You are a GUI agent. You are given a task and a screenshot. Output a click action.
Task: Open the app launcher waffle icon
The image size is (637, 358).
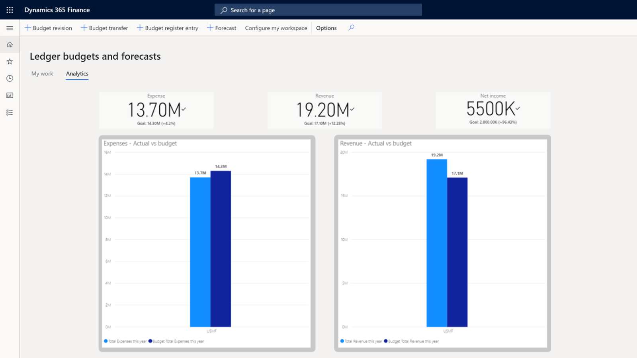click(10, 10)
